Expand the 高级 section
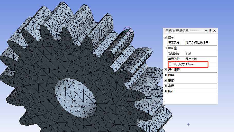Image resolution: width=234 pixels, height=132 pixels. [165, 86]
